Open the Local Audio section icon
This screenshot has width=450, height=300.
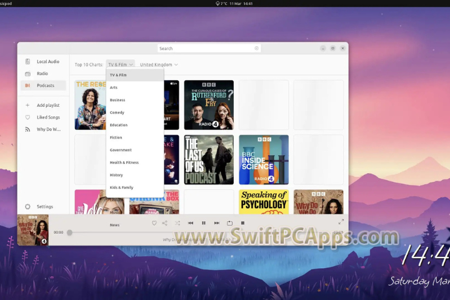point(27,61)
